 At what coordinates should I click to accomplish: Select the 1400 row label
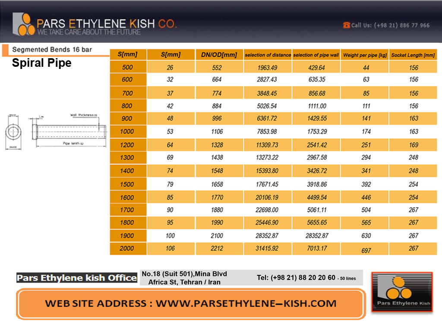pos(127,171)
